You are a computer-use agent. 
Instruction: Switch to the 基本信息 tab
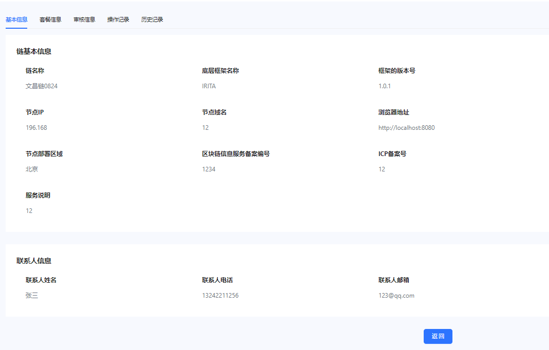(x=16, y=20)
